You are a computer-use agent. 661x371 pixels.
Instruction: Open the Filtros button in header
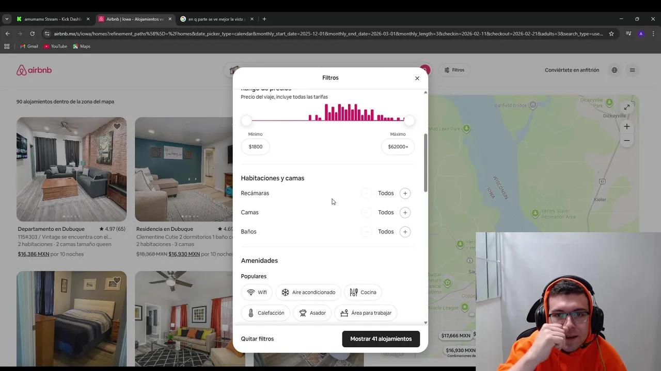pos(454,70)
